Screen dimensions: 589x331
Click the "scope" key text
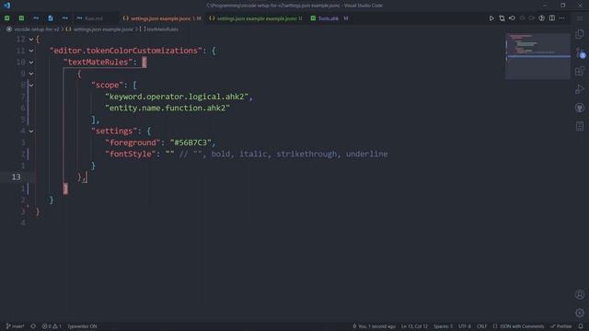(x=107, y=86)
